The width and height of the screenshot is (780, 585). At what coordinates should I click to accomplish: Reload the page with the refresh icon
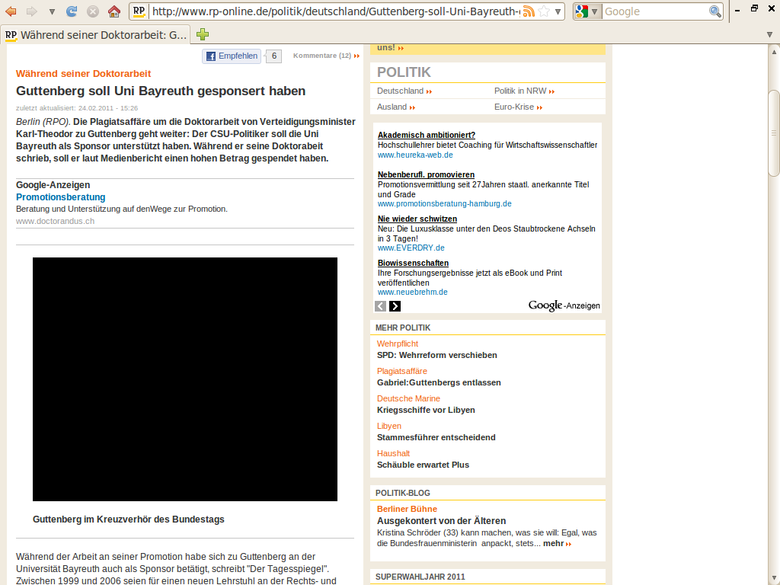click(72, 11)
